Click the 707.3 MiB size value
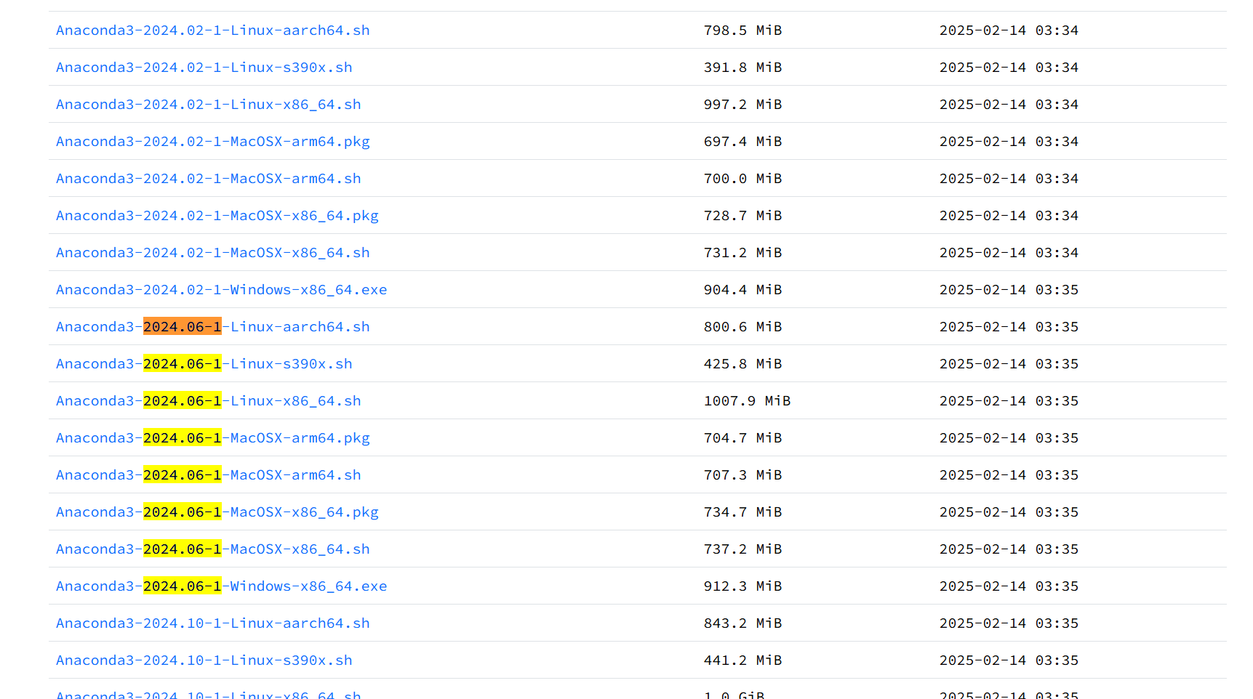 [743, 475]
